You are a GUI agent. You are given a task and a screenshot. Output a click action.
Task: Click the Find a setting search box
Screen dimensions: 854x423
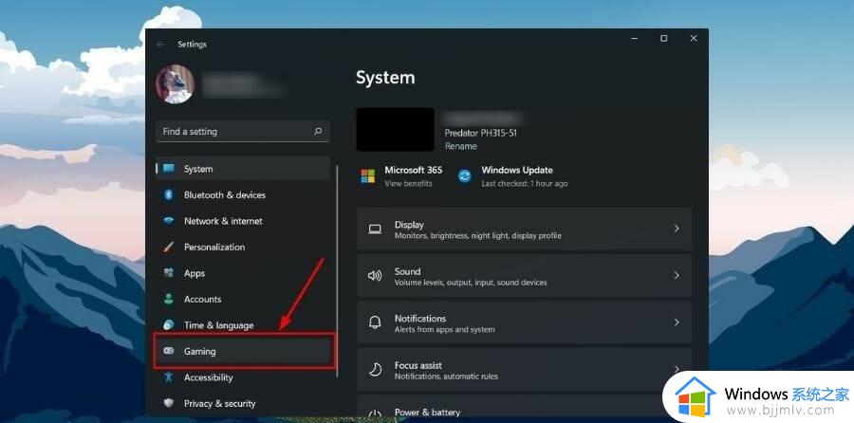243,131
